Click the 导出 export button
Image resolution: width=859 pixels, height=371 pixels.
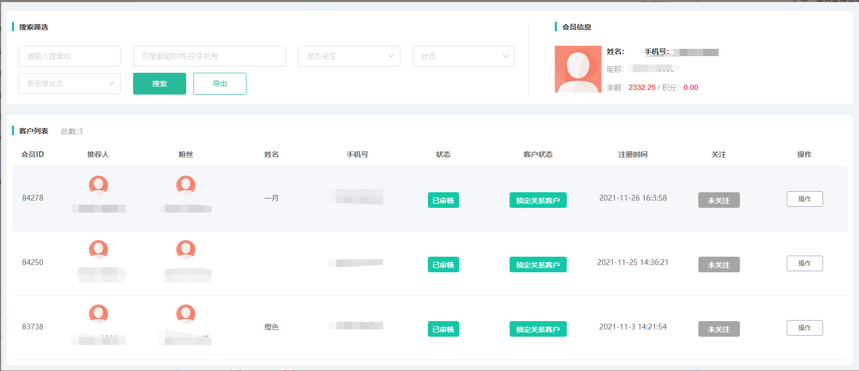point(219,84)
